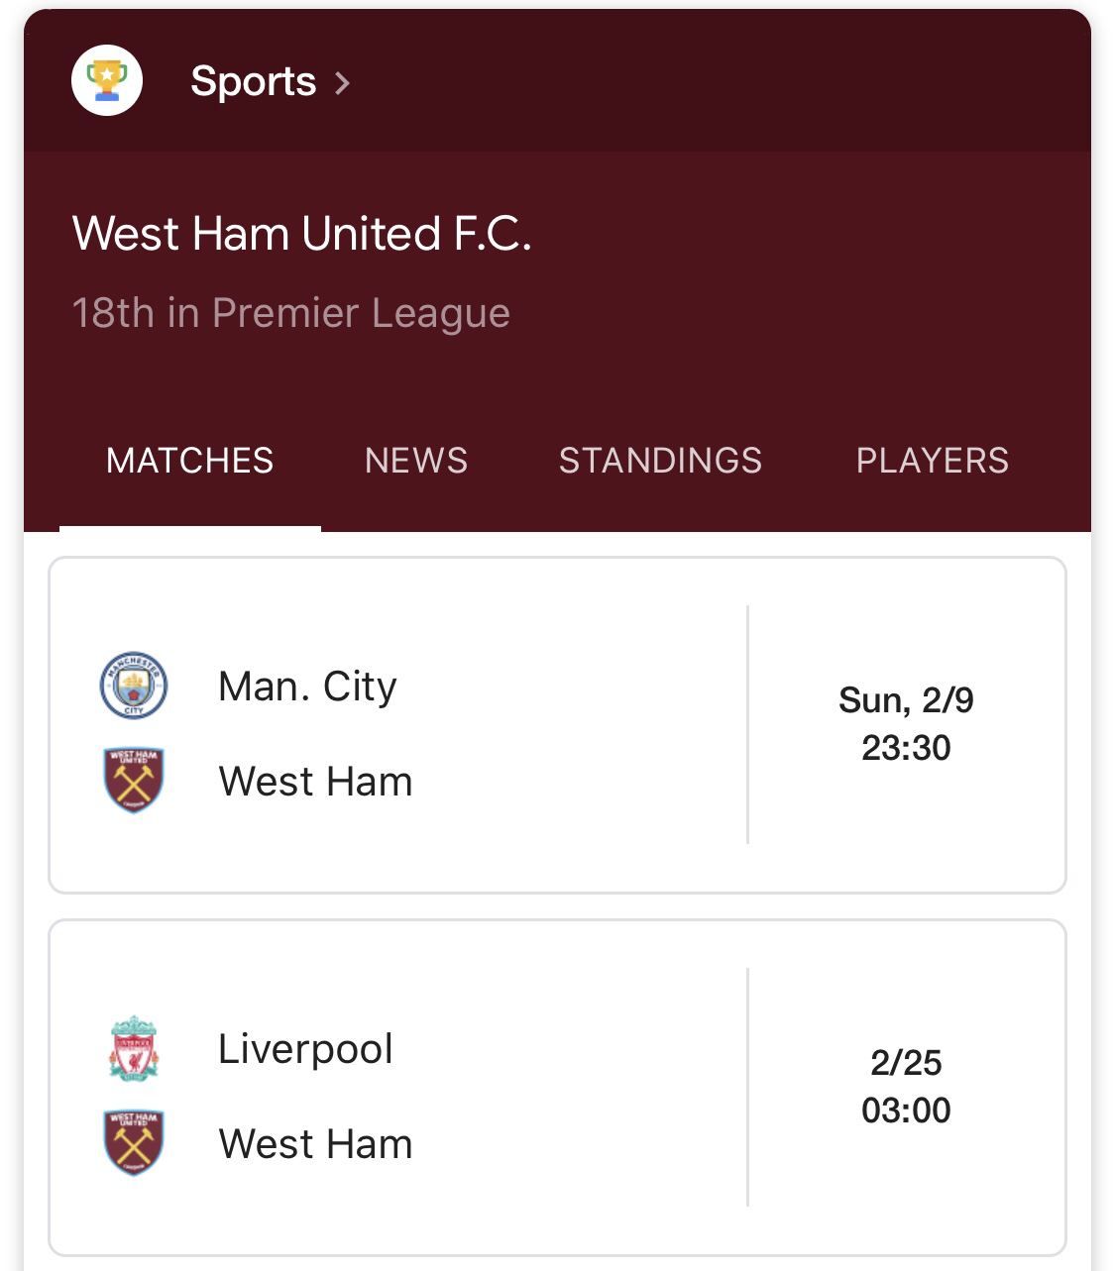The width and height of the screenshot is (1115, 1271).
Task: Click the Sports trophy icon
Action: (107, 81)
